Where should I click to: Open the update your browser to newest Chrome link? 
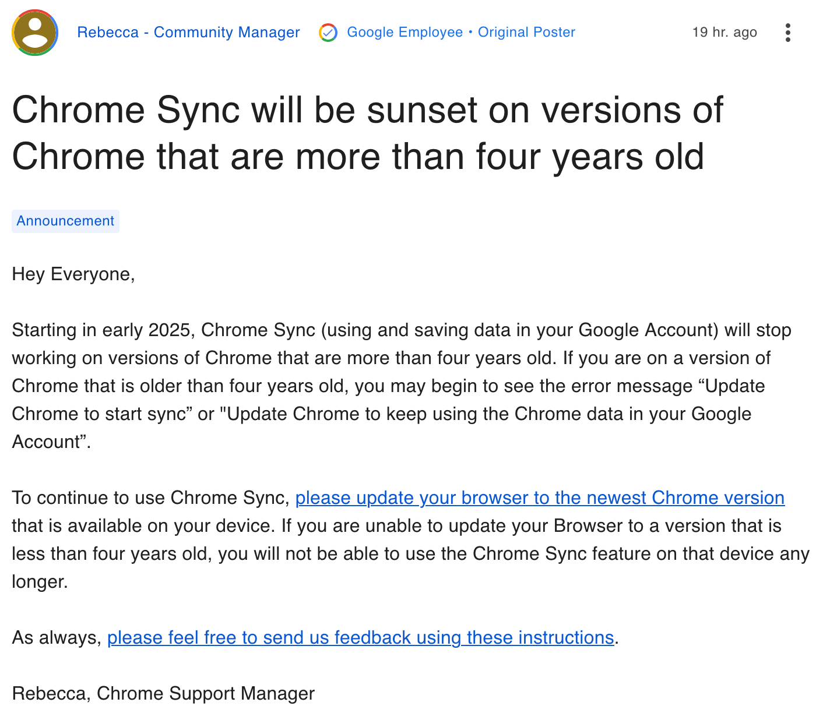tap(540, 498)
